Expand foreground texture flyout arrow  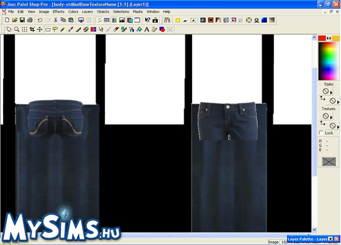(x=331, y=117)
